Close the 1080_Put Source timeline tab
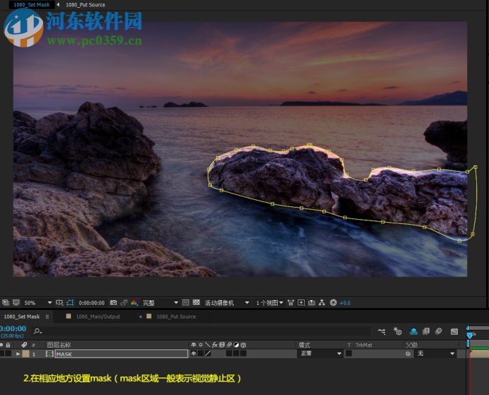Viewport: 489px width, 395px height. point(140,316)
